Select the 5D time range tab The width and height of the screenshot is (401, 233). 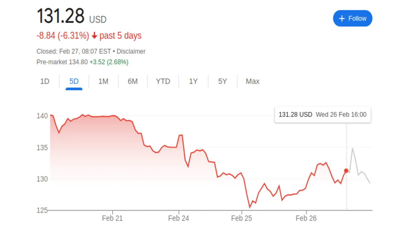pyautogui.click(x=74, y=82)
